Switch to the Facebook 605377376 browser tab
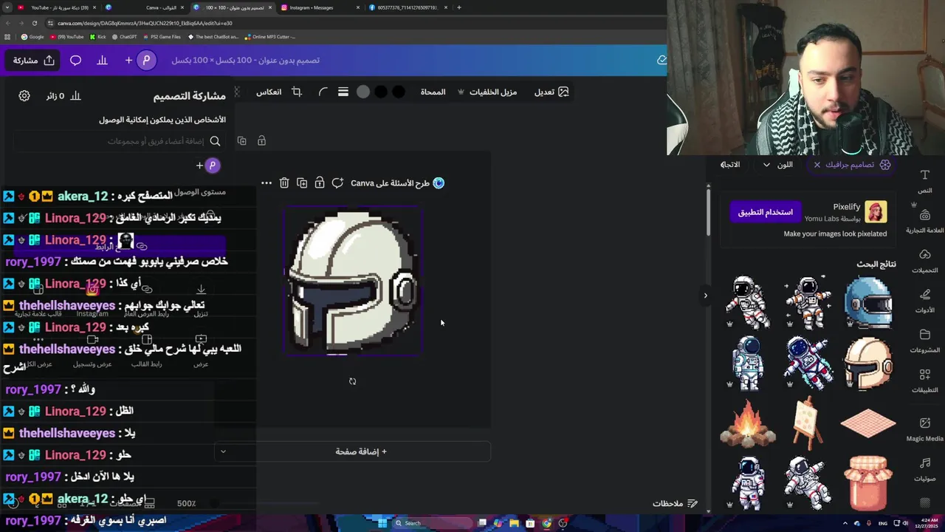Image resolution: width=945 pixels, height=532 pixels. [408, 7]
